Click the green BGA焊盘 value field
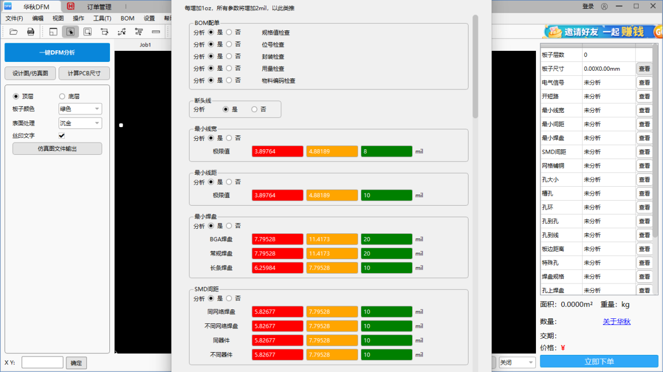Image resolution: width=663 pixels, height=372 pixels. point(387,239)
